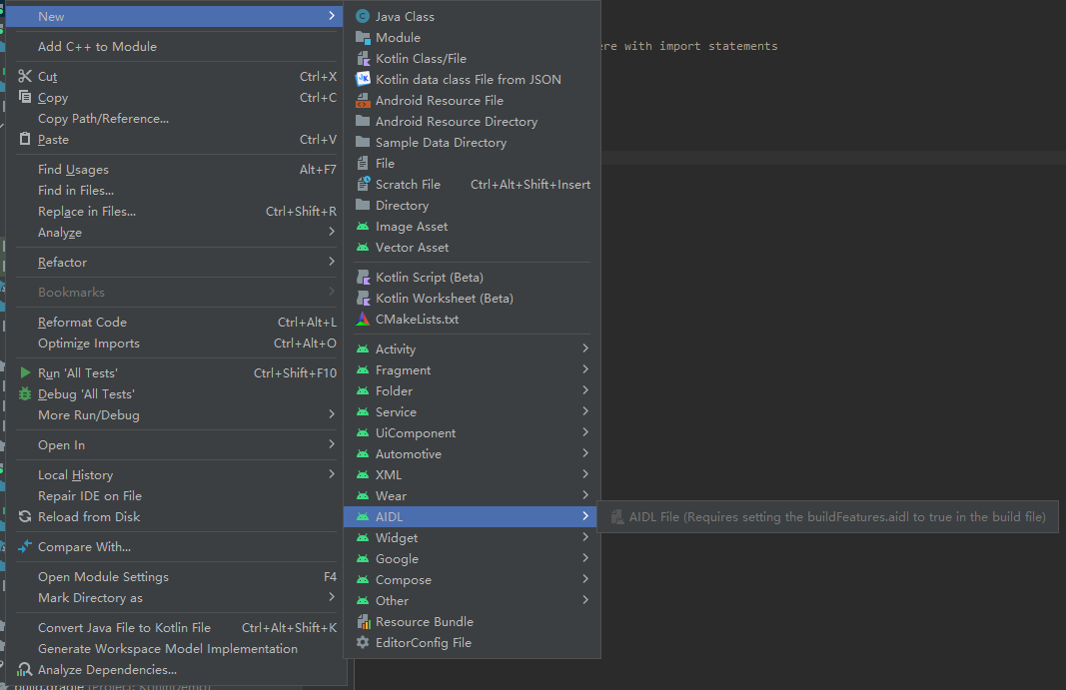Click the Kotlin Class/File icon

click(x=362, y=58)
